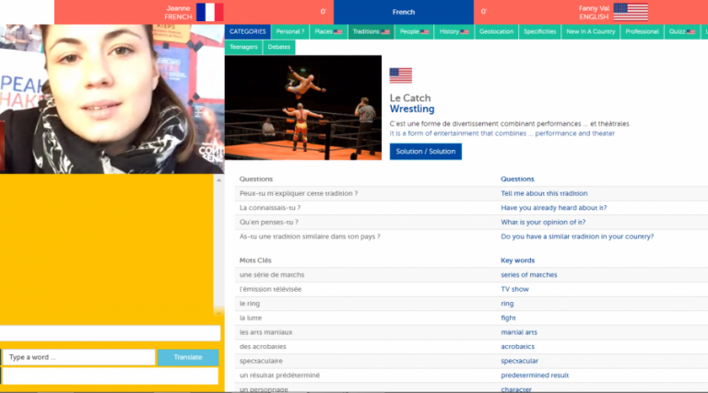Click the US flag above Le Catch title
708x393 pixels.
400,75
